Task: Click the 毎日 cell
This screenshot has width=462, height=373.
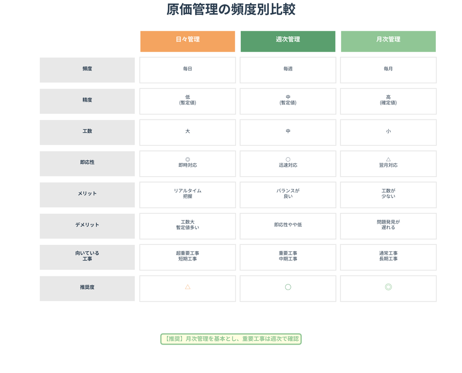Action: (188, 70)
